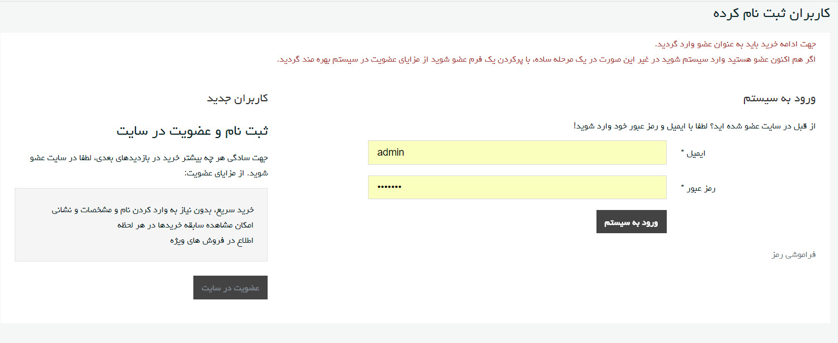
Task: Focus the password field with masked dots
Action: [517, 187]
